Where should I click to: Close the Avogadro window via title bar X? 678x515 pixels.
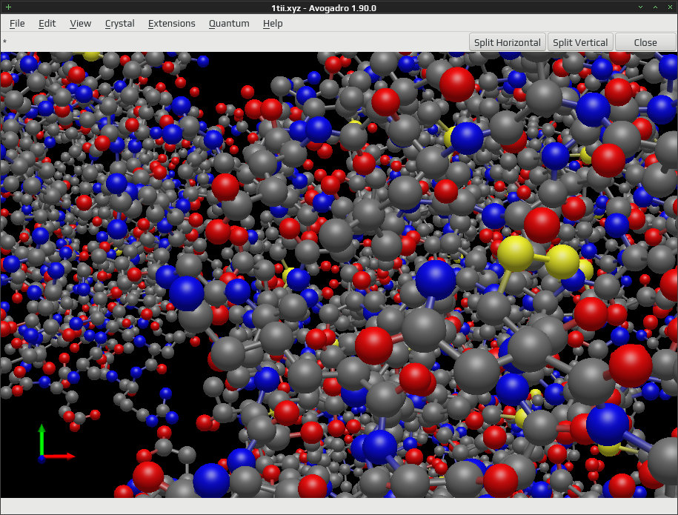coord(670,7)
